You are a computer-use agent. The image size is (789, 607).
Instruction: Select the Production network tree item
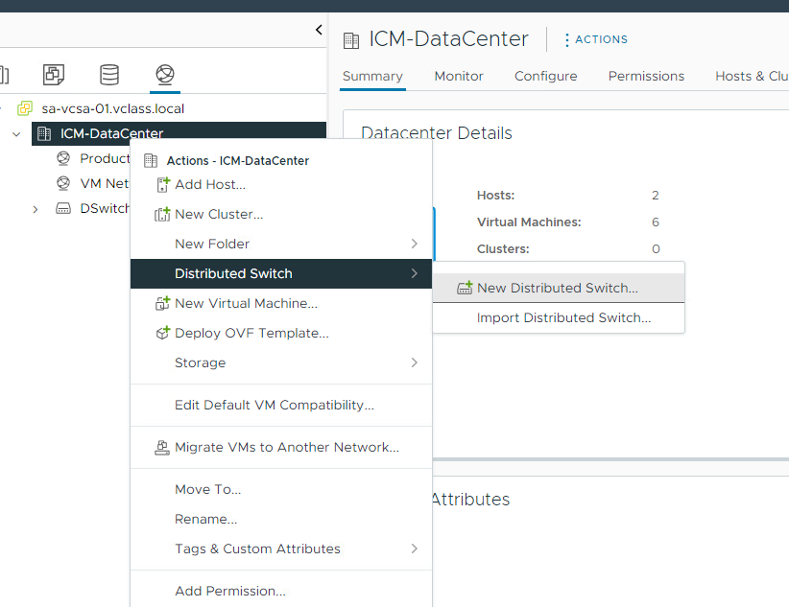coord(105,158)
